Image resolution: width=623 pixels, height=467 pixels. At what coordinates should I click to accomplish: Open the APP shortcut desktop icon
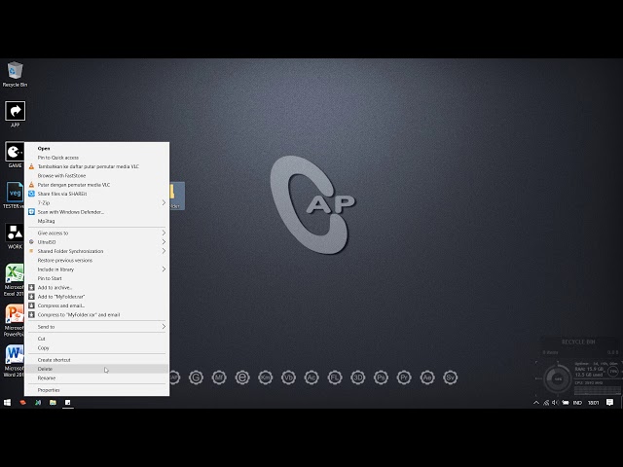pos(15,114)
